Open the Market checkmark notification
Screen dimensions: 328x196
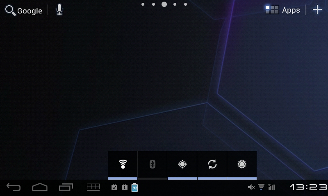[114, 187]
